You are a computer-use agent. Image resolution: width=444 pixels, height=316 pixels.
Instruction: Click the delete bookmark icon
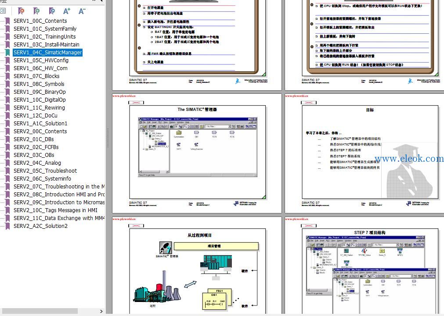click(x=21, y=11)
